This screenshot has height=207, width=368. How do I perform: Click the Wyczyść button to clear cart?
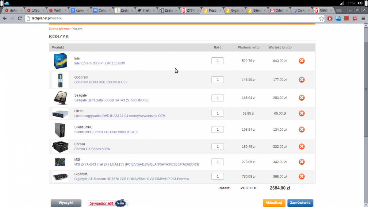point(66,203)
